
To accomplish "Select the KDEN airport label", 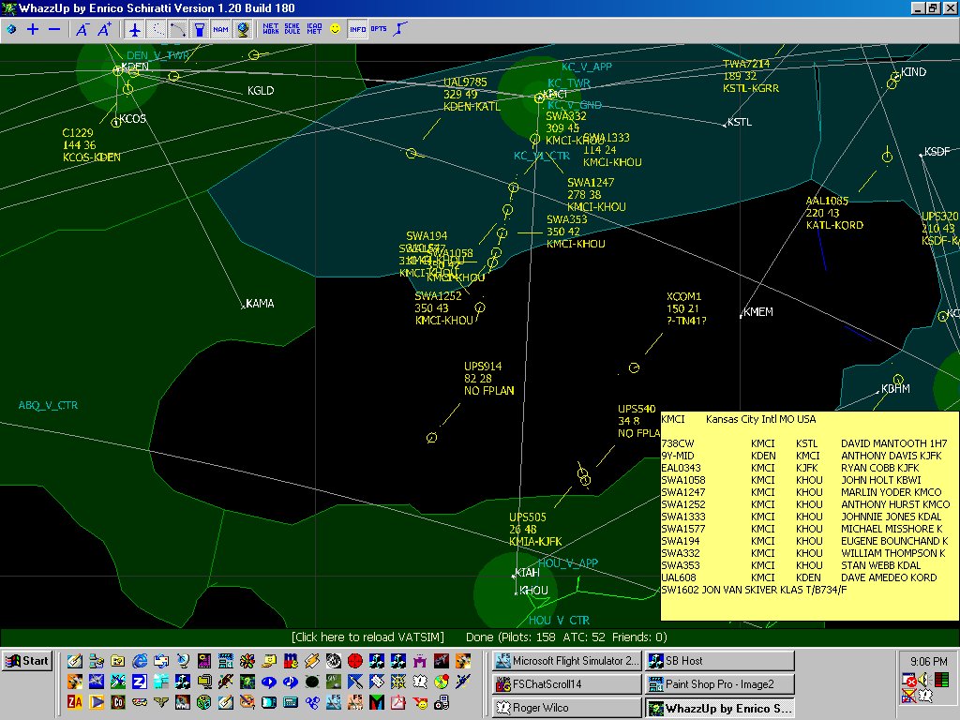I will [135, 67].
